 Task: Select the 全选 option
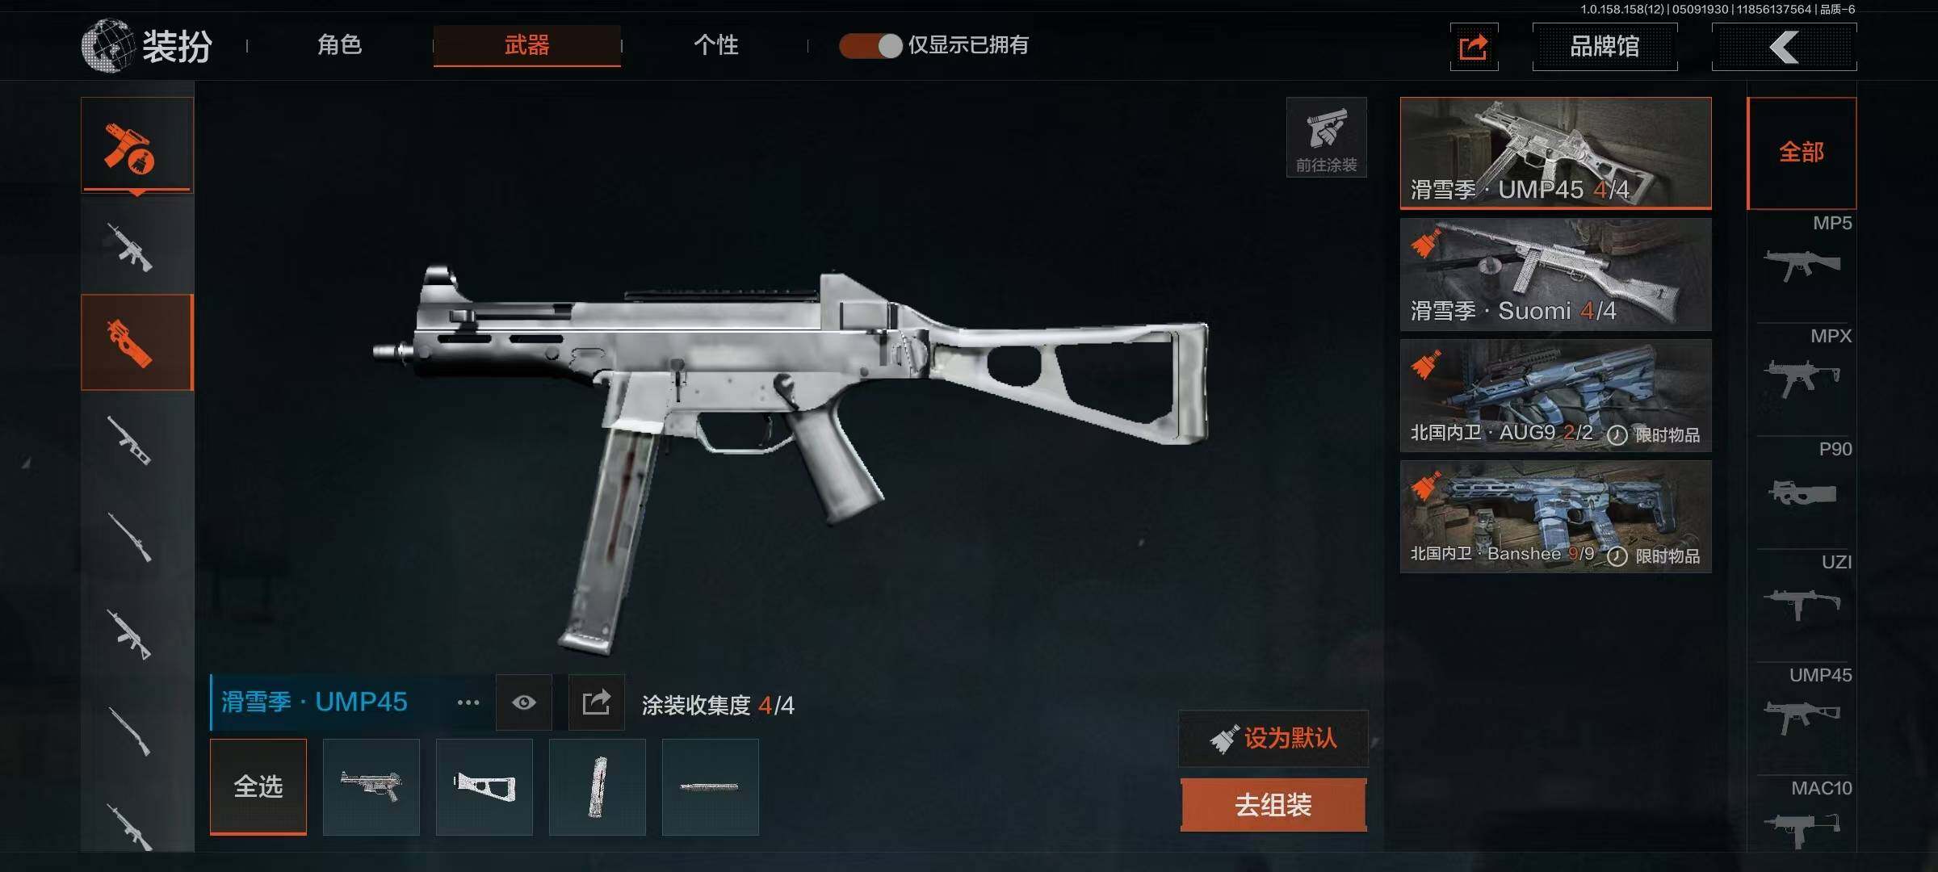[x=258, y=786]
